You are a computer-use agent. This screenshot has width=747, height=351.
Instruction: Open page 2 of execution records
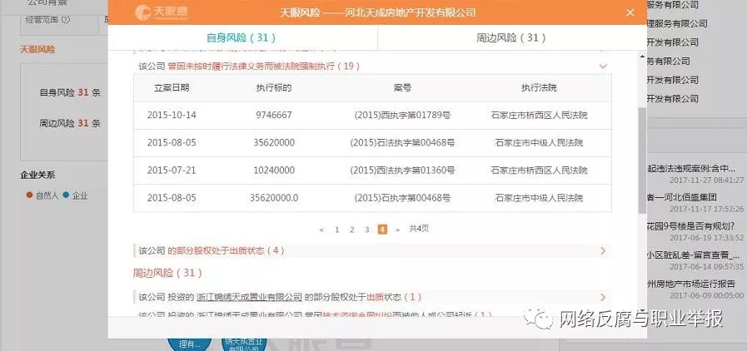coord(352,230)
